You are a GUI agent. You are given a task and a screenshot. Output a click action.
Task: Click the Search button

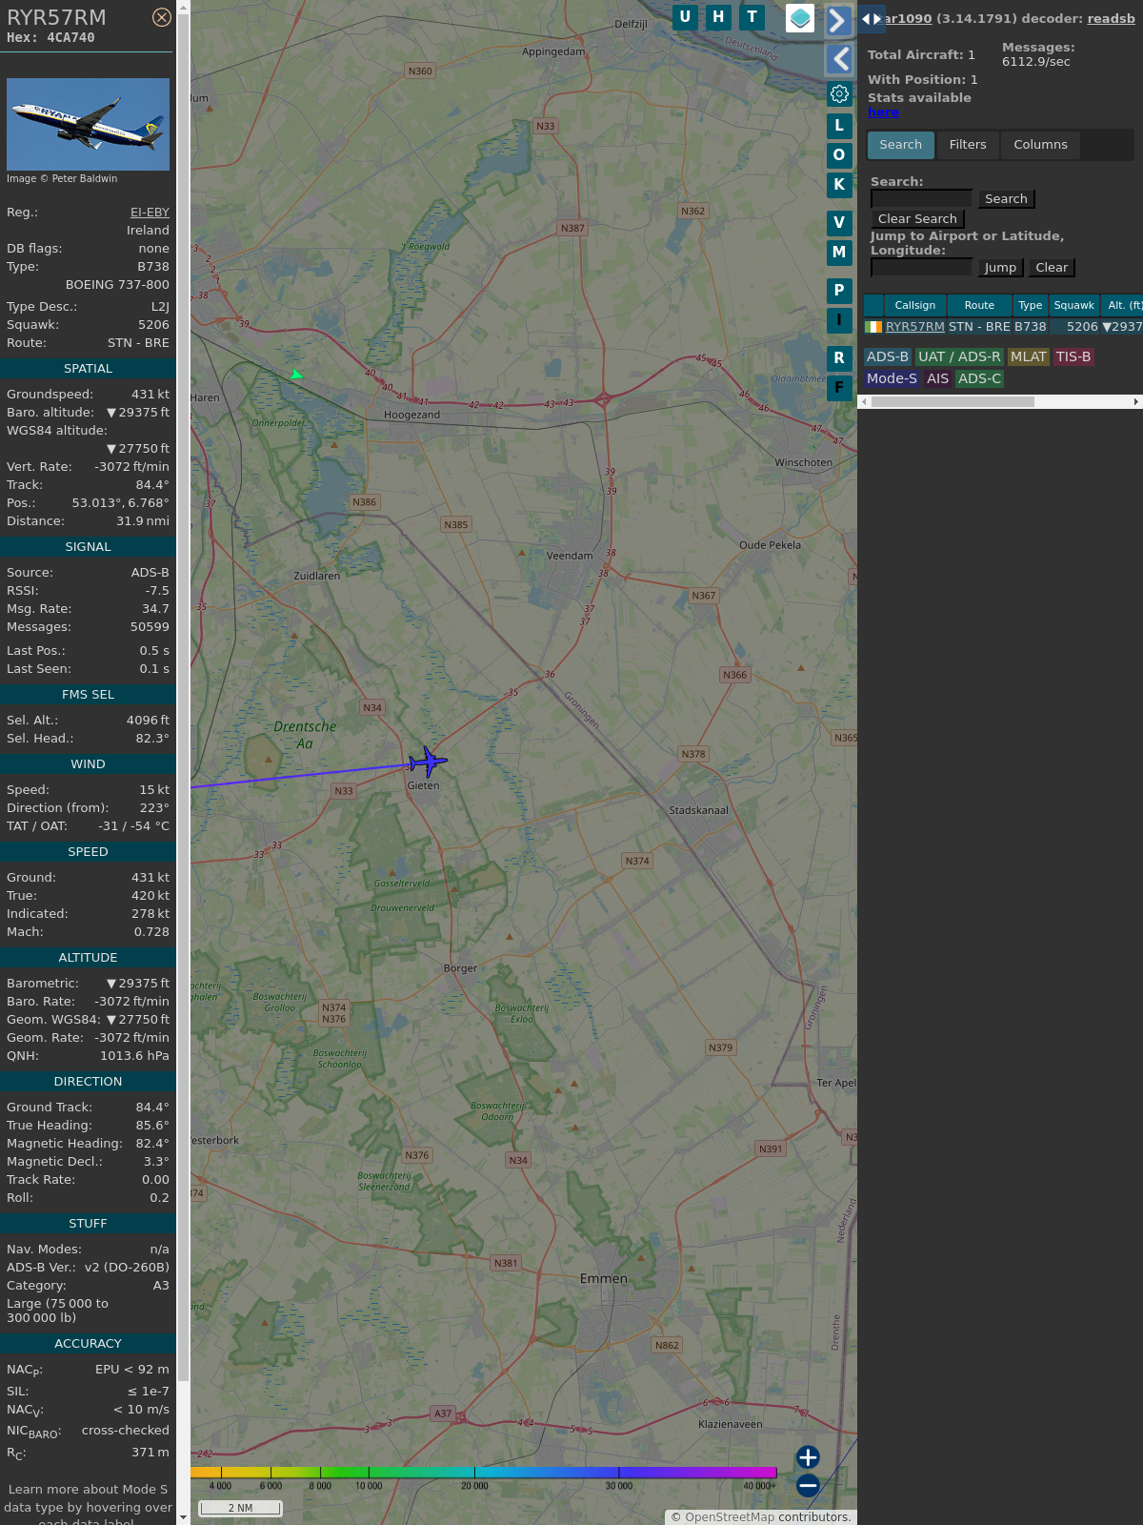pyautogui.click(x=1006, y=199)
